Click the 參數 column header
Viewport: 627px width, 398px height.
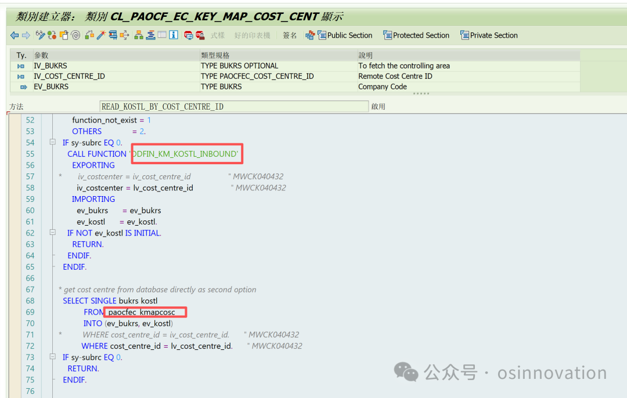point(116,55)
